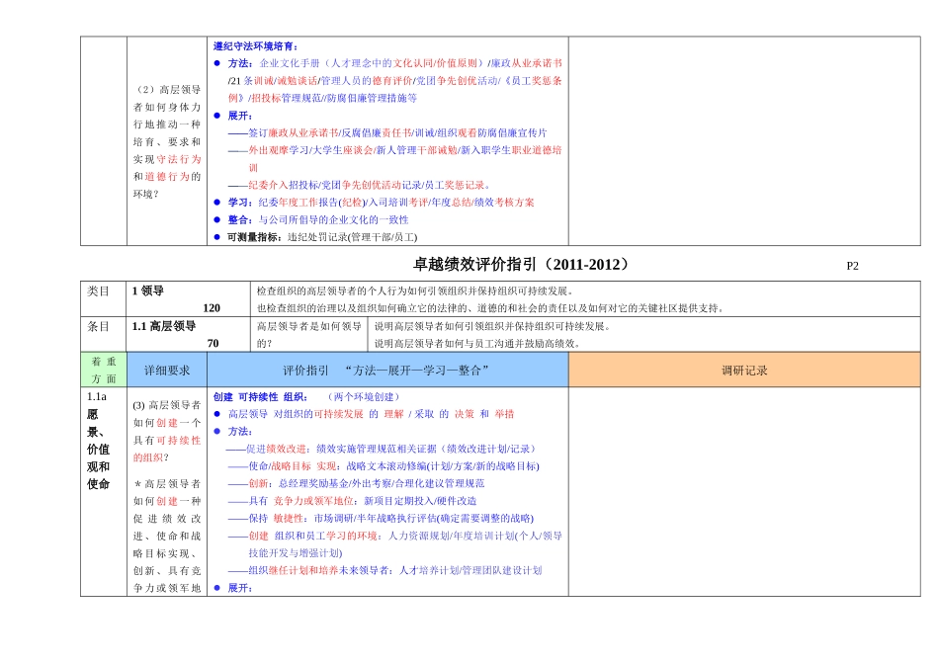Click the heading 1 领导
Screen dimensions: 939x664
(148, 290)
